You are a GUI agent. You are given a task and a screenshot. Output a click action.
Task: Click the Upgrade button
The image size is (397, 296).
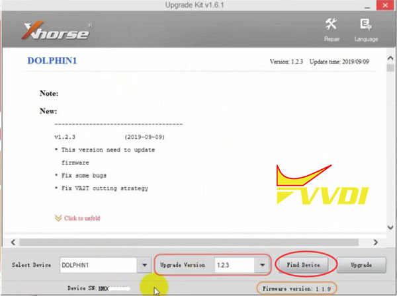(361, 265)
